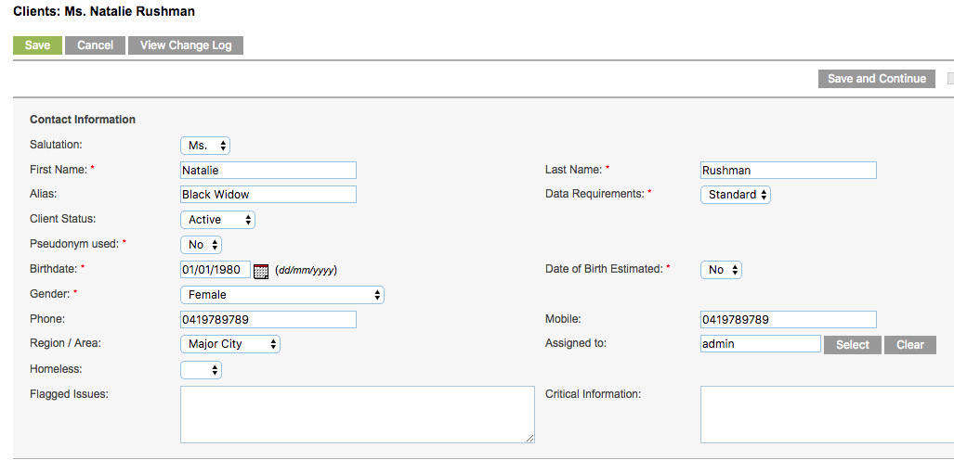Focus the Alias field containing Black Widow
954x460 pixels.
click(x=268, y=195)
